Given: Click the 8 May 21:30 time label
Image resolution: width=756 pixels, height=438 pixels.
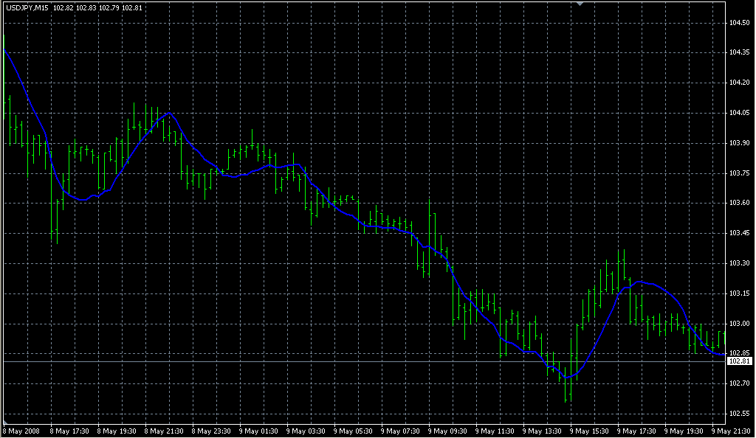Looking at the screenshot, I should coord(163,431).
